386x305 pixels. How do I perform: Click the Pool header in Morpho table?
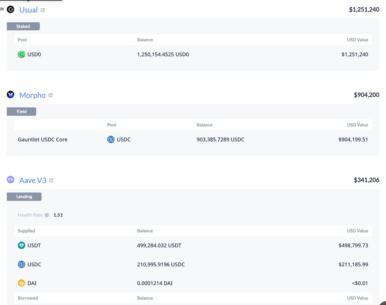pos(112,125)
